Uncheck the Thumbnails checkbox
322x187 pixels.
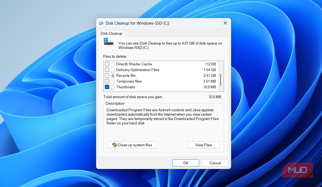(x=107, y=87)
